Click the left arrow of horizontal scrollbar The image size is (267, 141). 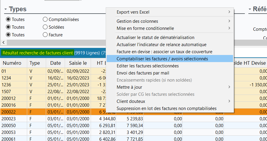pyautogui.click(x=3, y=42)
